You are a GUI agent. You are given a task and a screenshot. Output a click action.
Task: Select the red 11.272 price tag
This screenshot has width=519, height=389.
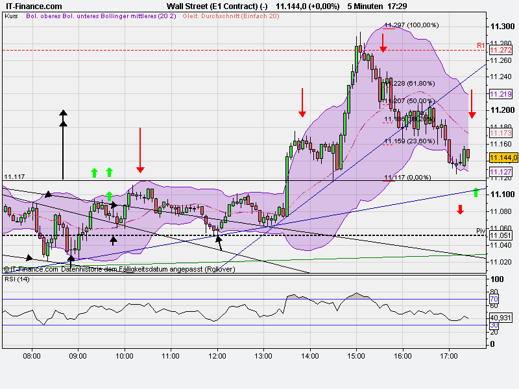pos(501,50)
